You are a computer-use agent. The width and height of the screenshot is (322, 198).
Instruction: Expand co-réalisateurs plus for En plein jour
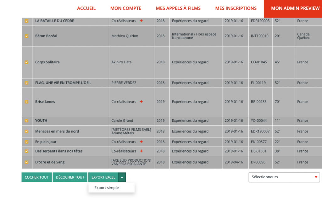point(141,142)
